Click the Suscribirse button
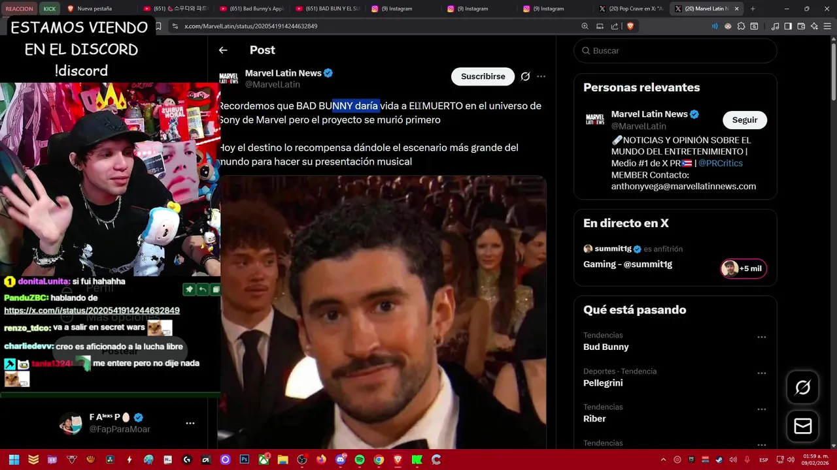Viewport: 837px width, 470px height. (x=483, y=76)
